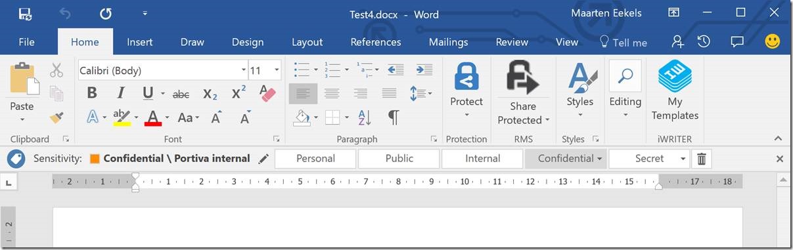Screen dimensions: 793x250
Task: Select the Format Painter brush
Action: 57,117
